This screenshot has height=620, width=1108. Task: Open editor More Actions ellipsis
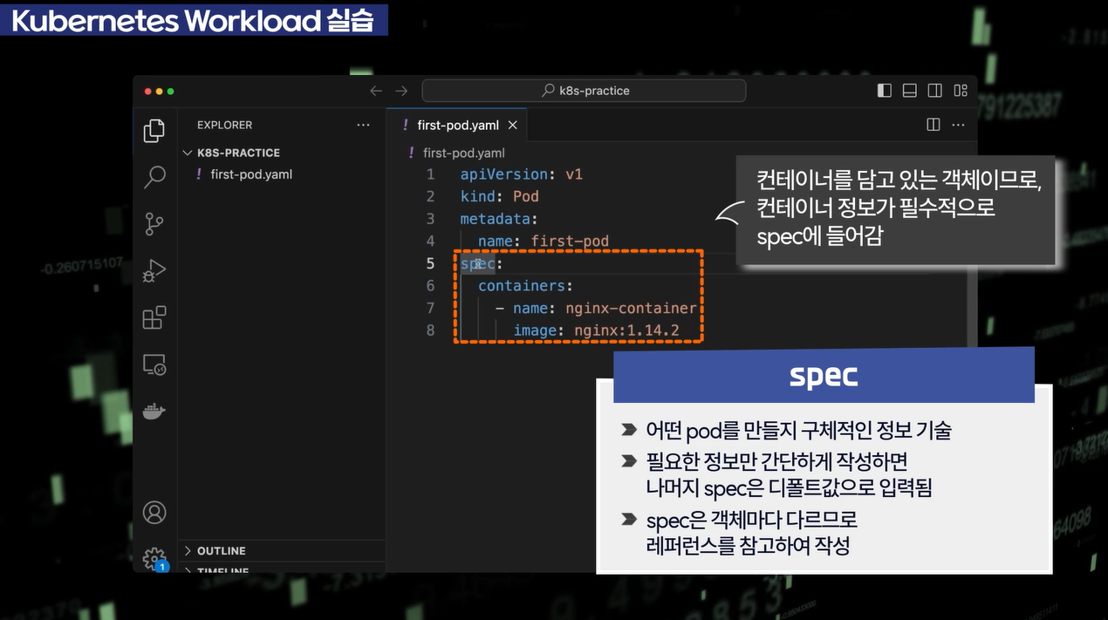coord(960,125)
